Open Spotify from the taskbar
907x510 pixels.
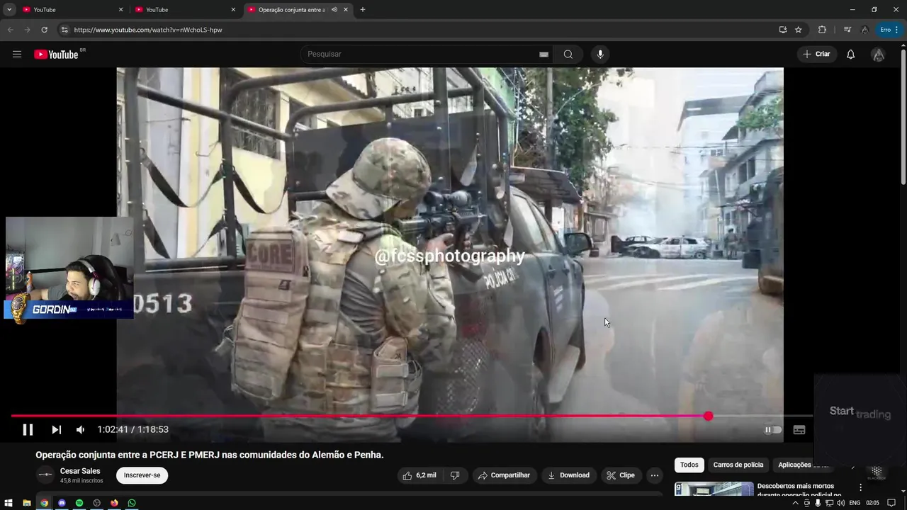(79, 503)
